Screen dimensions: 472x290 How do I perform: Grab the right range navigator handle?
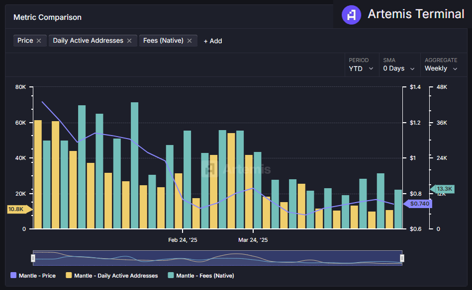[x=402, y=258]
